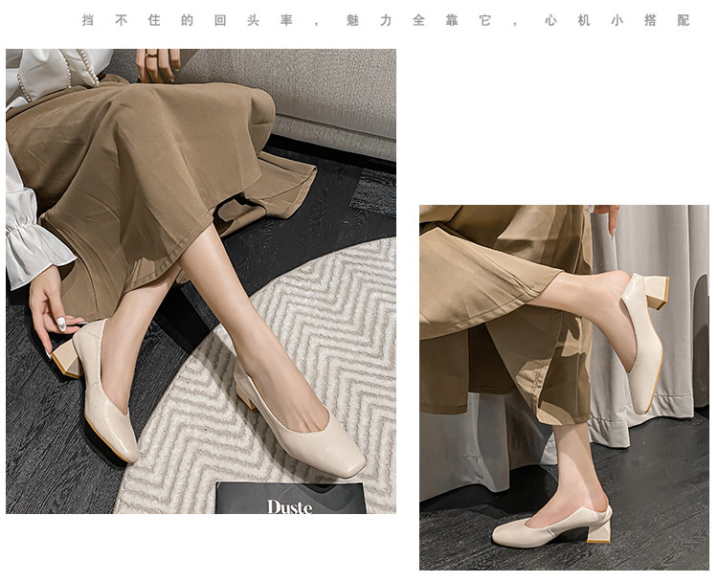Click the 'Duste' magazine cover text
Viewport: 718px width, 582px height.
click(289, 507)
